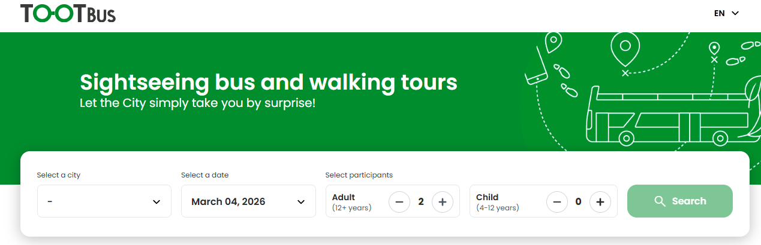Screen dimensions: 761x245
Task: Decrease Adult participant count
Action: click(399, 202)
